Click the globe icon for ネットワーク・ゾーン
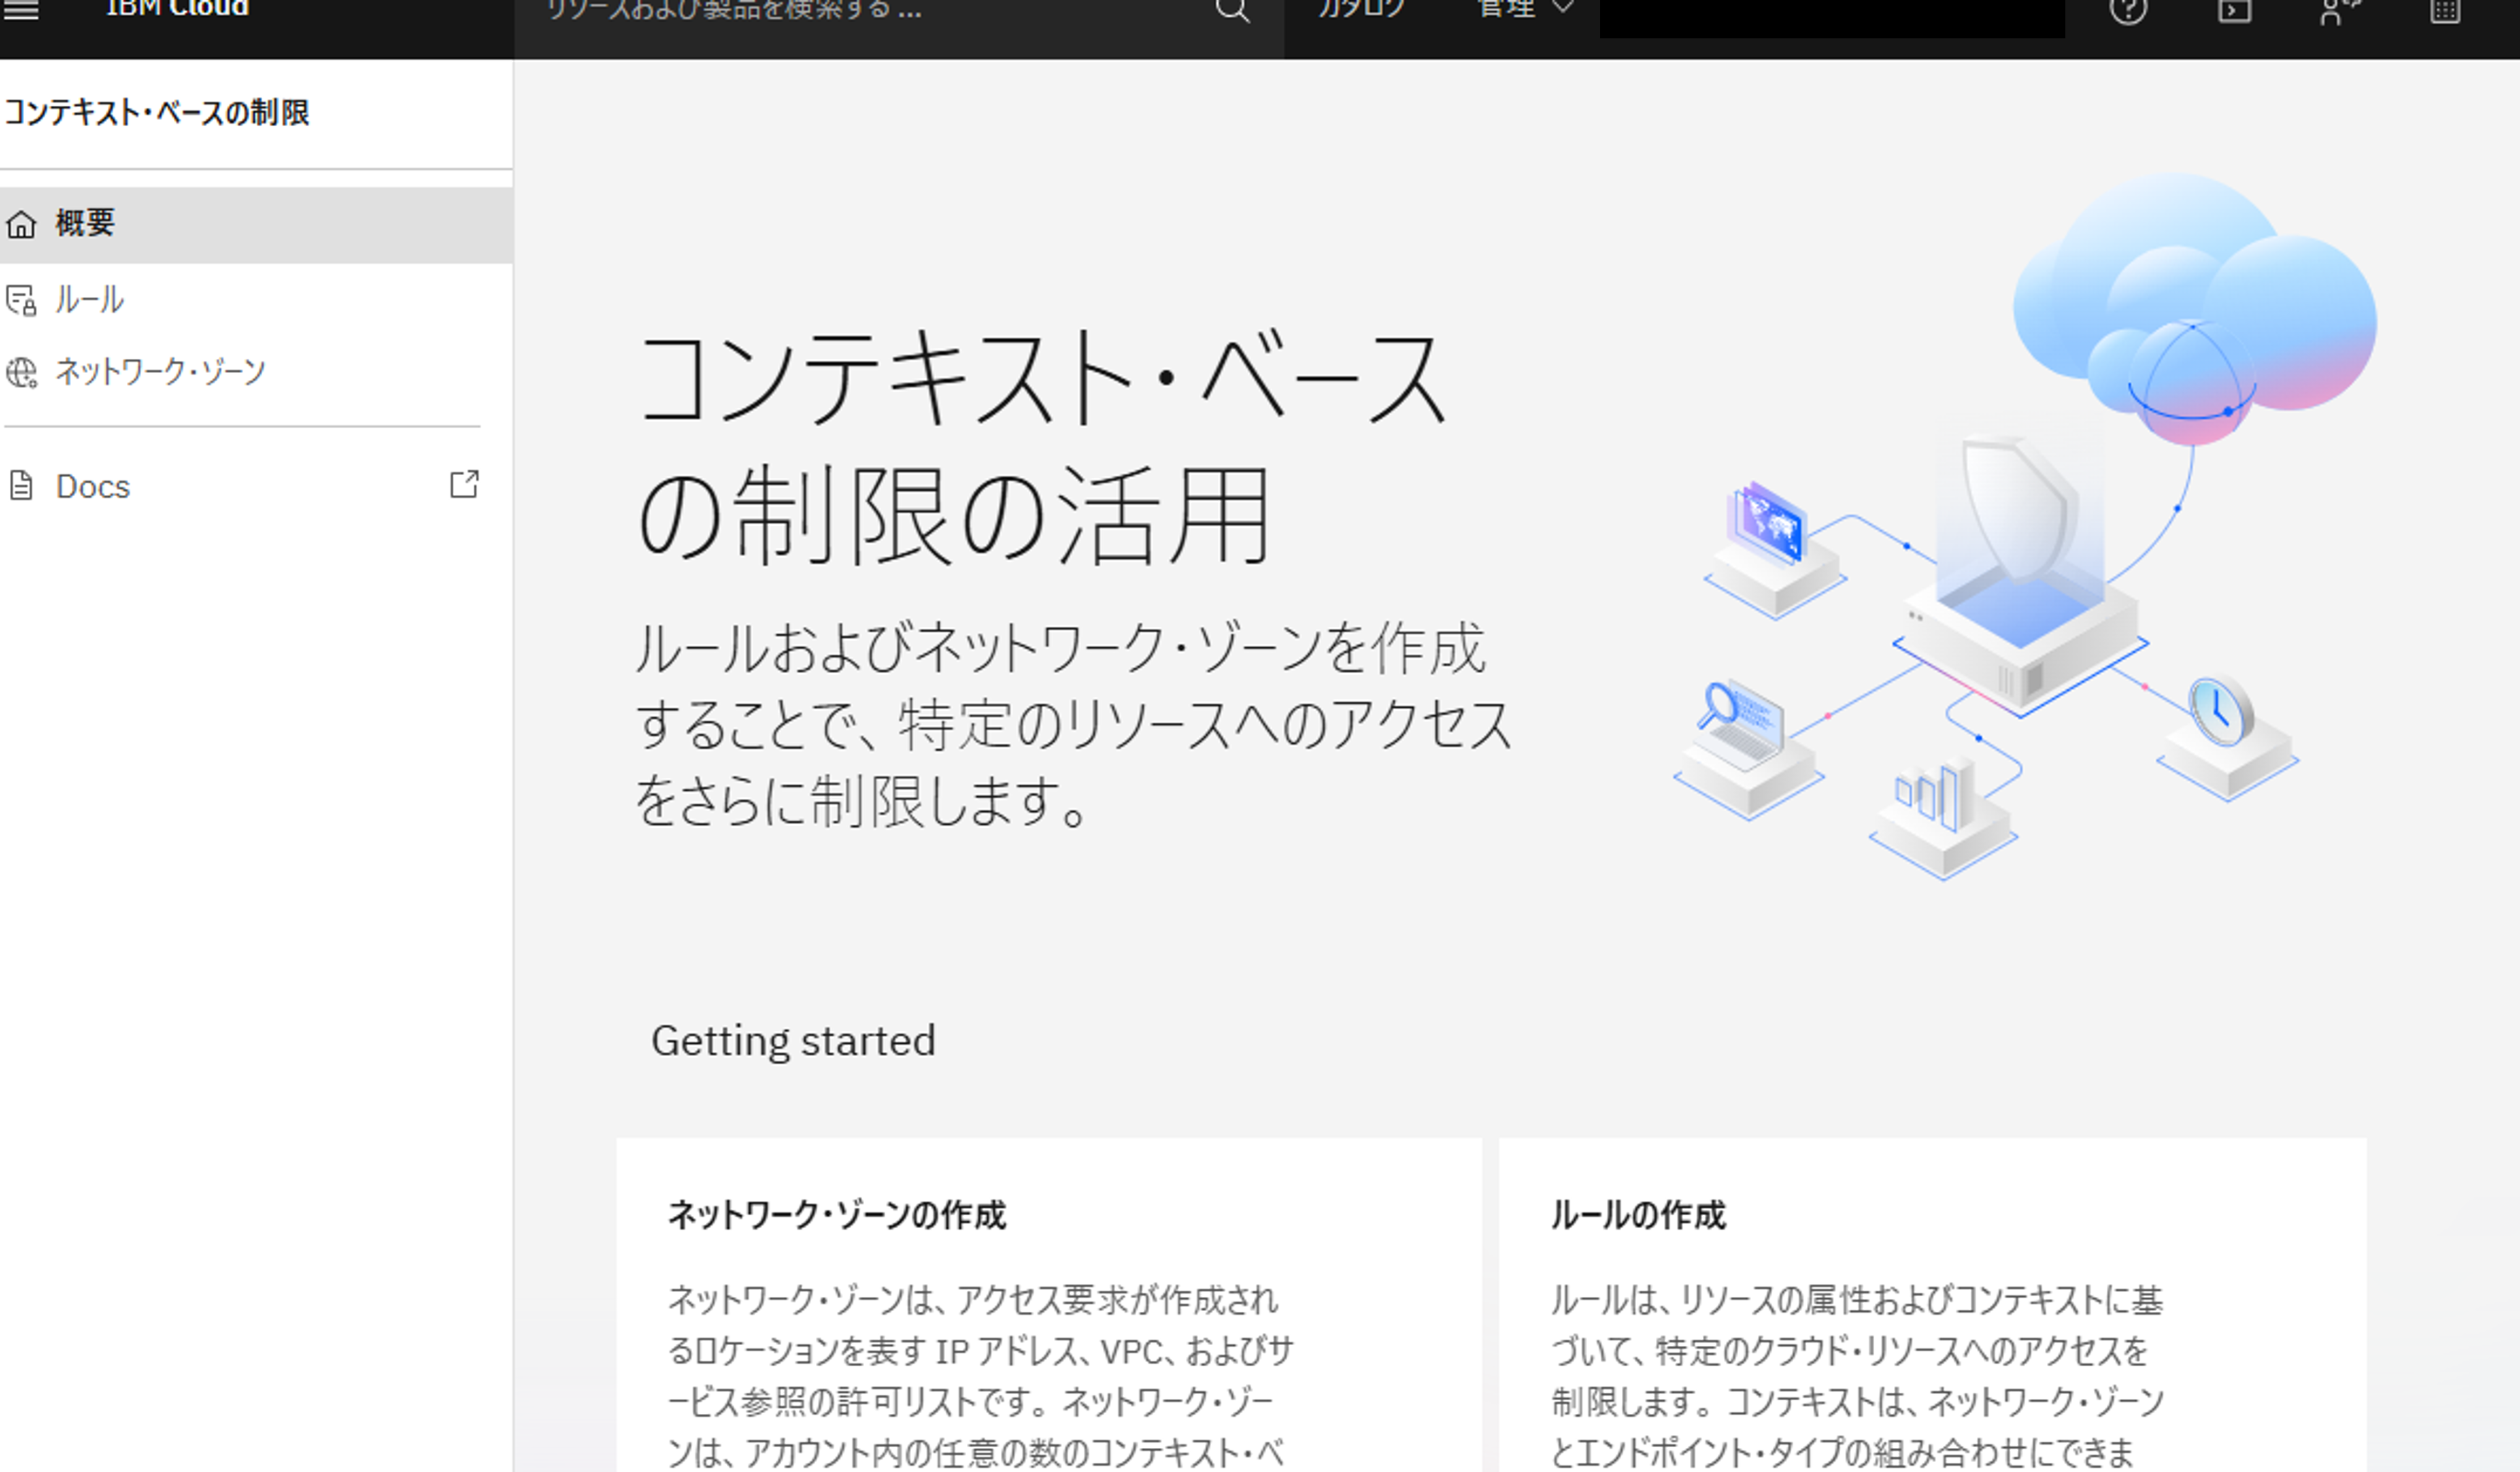Image resolution: width=2520 pixels, height=1472 pixels. click(21, 373)
